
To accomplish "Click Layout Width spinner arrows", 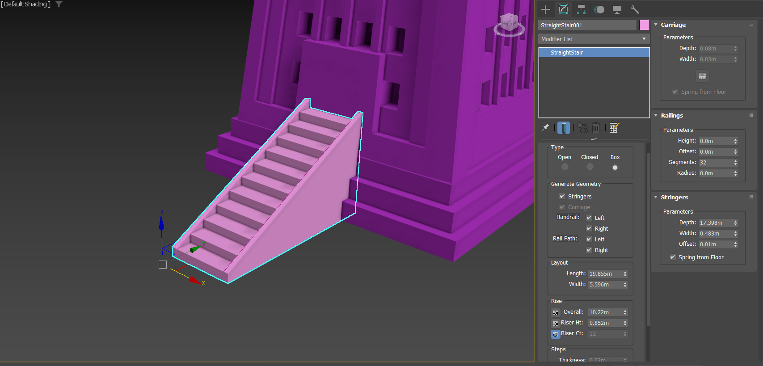I will point(625,285).
